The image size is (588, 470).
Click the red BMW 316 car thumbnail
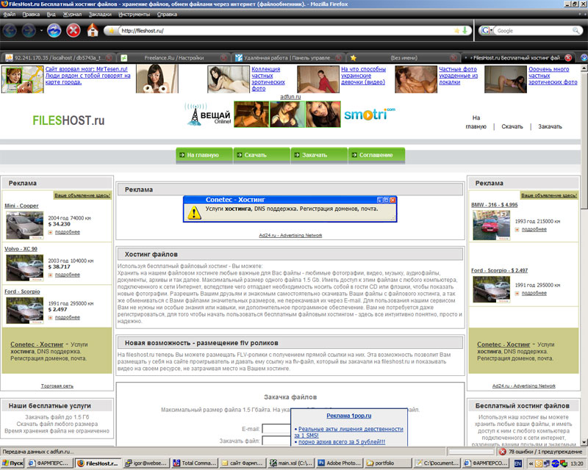tap(491, 225)
